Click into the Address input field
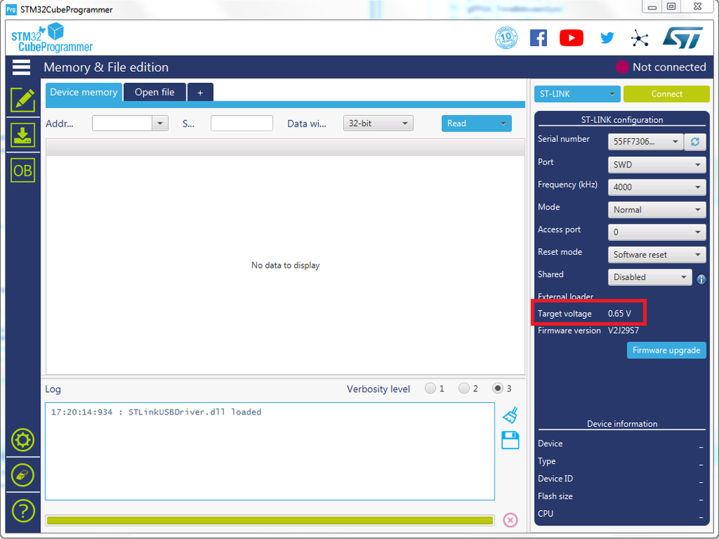 point(122,123)
